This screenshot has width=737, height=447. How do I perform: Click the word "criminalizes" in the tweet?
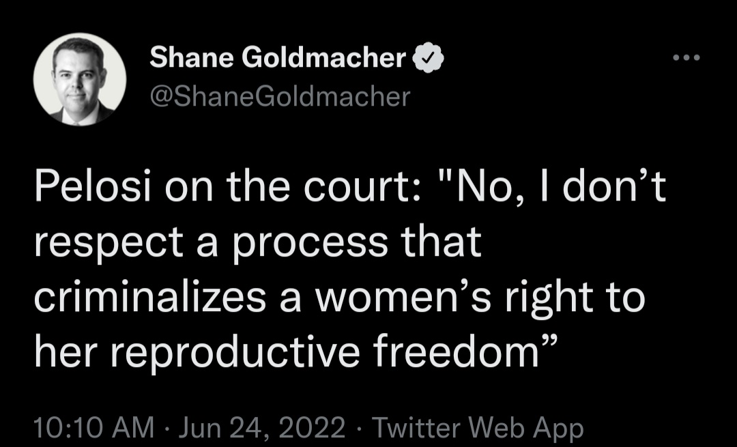pyautogui.click(x=150, y=298)
